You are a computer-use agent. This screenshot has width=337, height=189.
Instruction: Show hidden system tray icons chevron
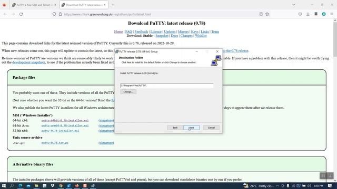277,185
